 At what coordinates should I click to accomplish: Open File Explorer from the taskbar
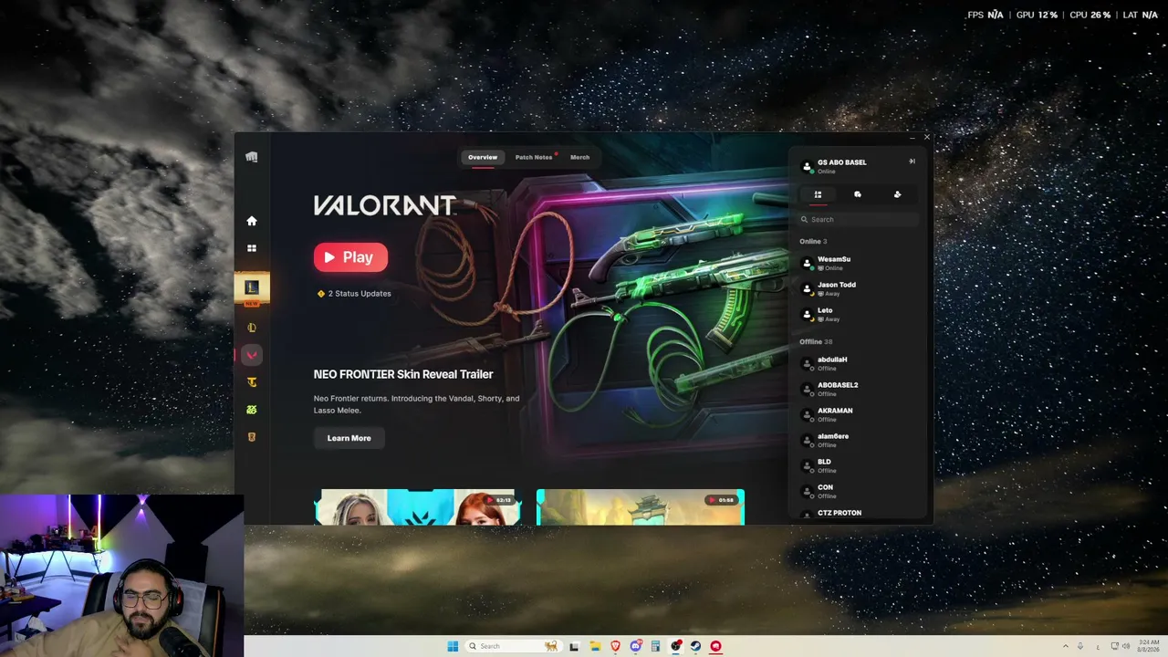point(595,646)
